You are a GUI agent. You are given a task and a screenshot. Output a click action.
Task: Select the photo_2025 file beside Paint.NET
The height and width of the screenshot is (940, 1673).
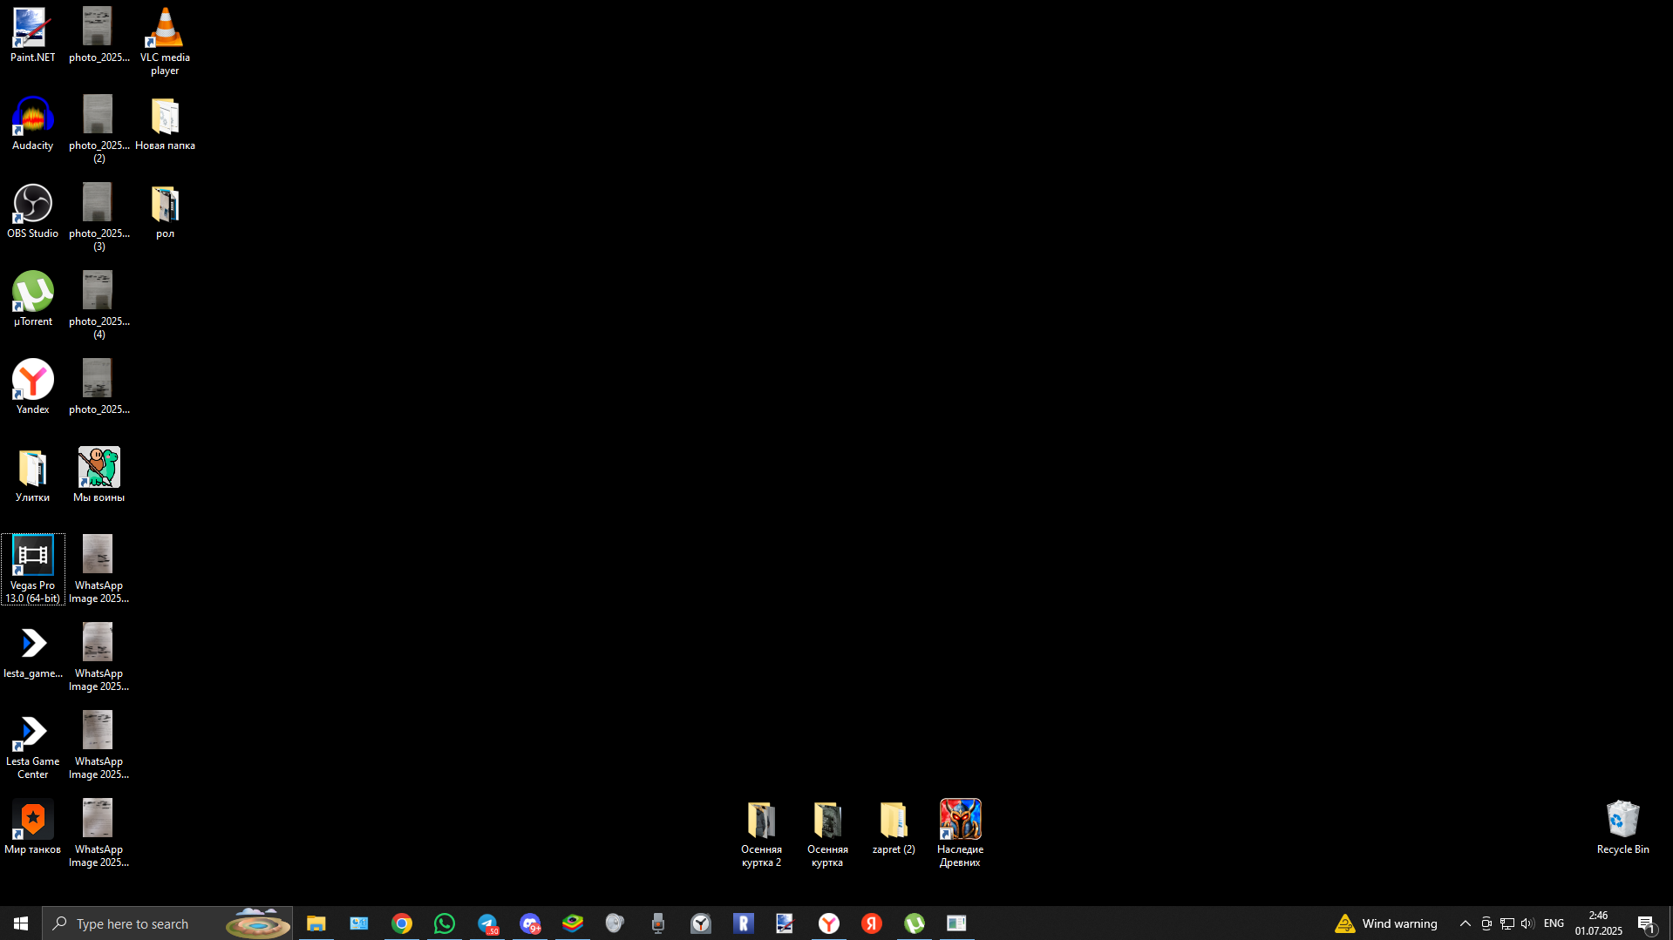pyautogui.click(x=99, y=36)
